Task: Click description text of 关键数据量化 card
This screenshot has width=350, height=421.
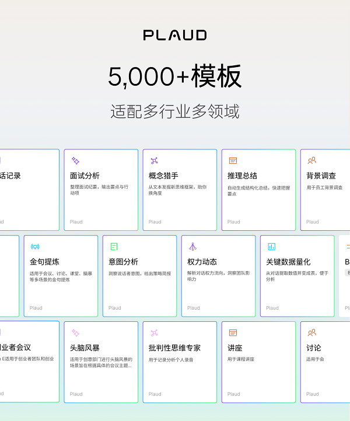Action: coord(297,276)
